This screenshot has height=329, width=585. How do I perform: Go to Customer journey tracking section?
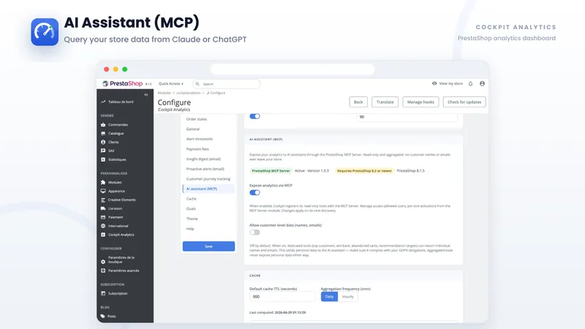[208, 178]
